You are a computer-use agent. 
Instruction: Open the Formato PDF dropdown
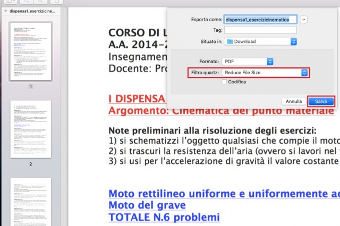coord(247,62)
